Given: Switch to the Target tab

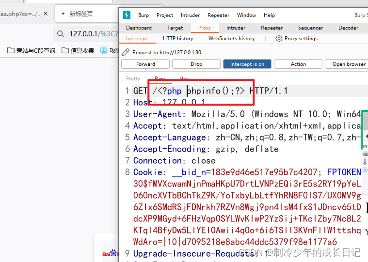Looking at the screenshot, I should point(175,28).
